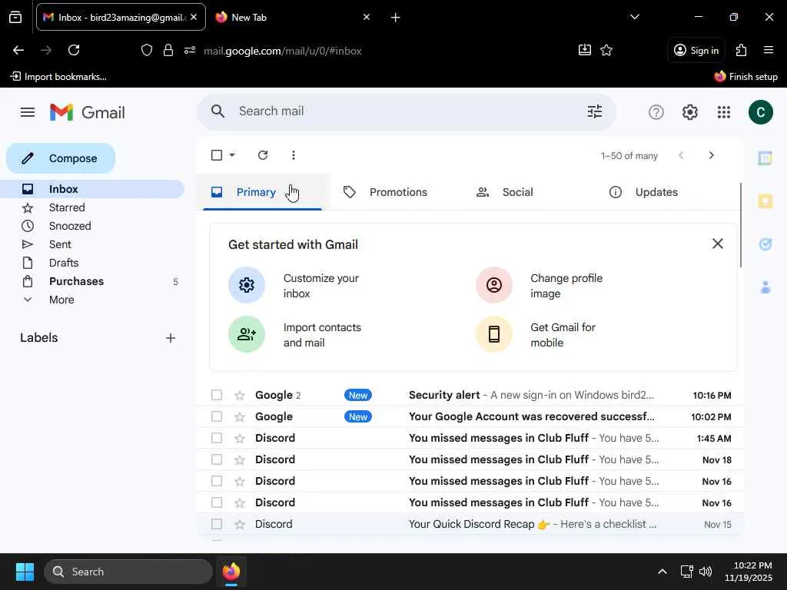Star the Discord Quick Recap Nov 15 email

tap(240, 524)
